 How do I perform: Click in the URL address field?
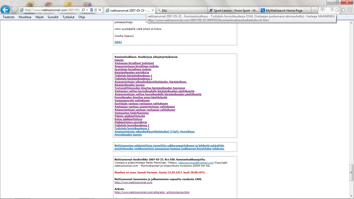[x=52, y=10]
